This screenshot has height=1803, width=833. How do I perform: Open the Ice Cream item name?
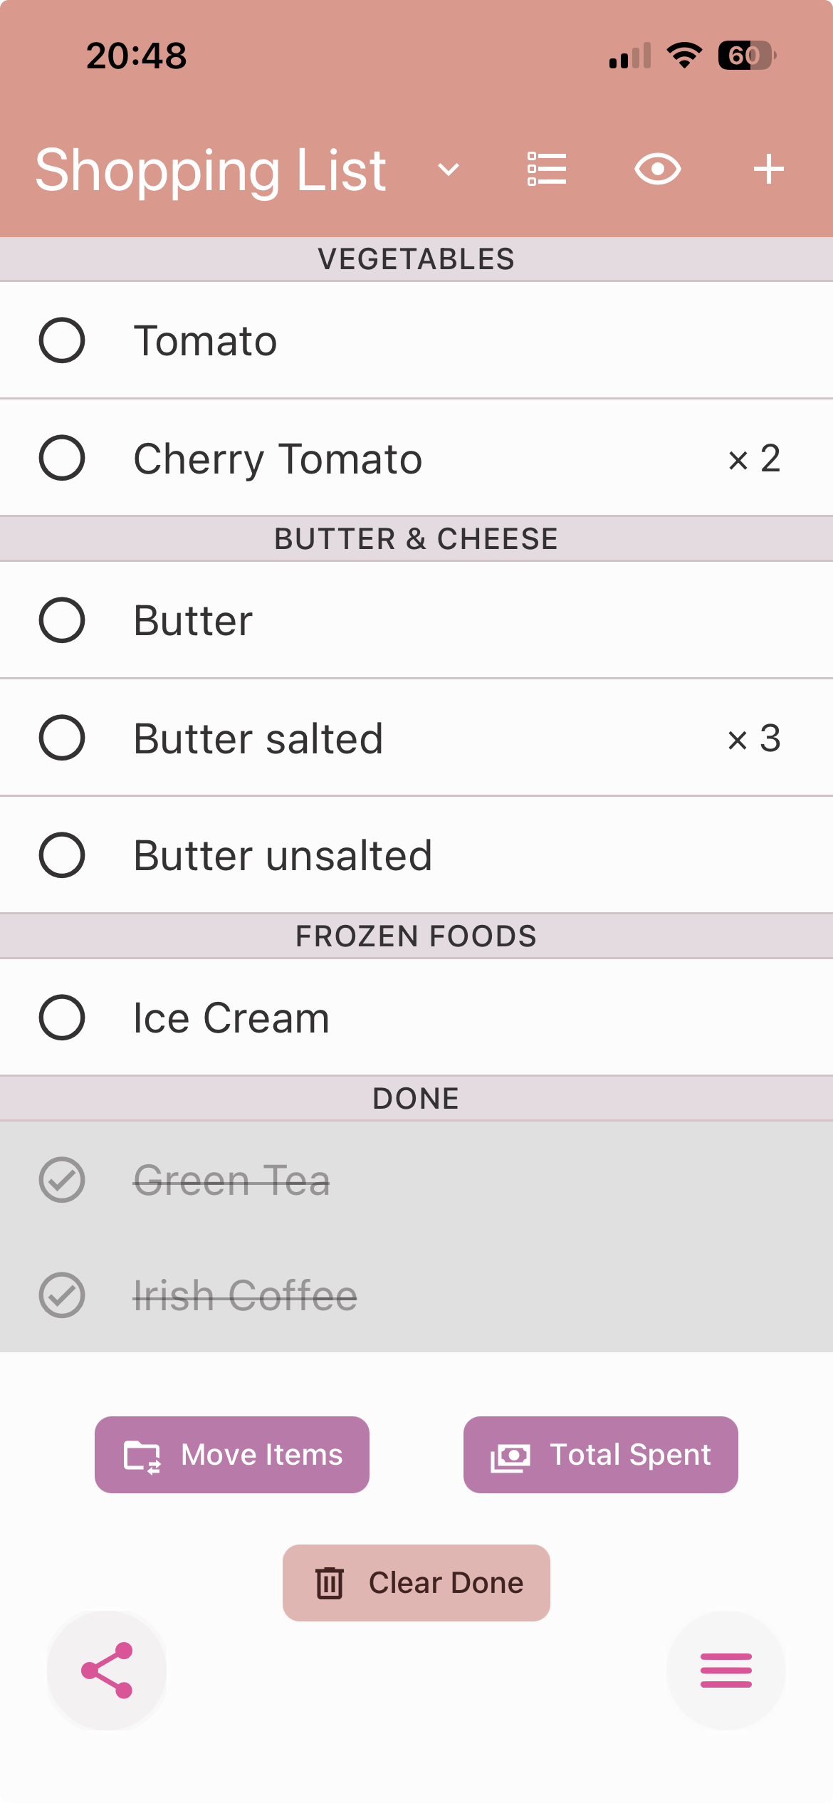coord(231,1018)
